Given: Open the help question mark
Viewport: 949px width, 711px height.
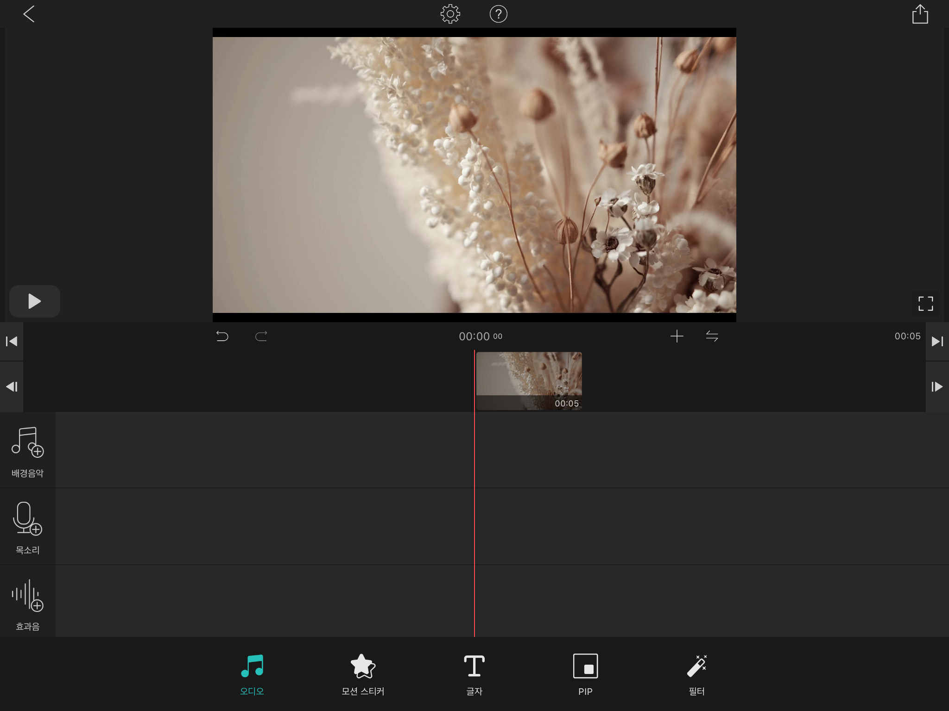Looking at the screenshot, I should coord(498,14).
